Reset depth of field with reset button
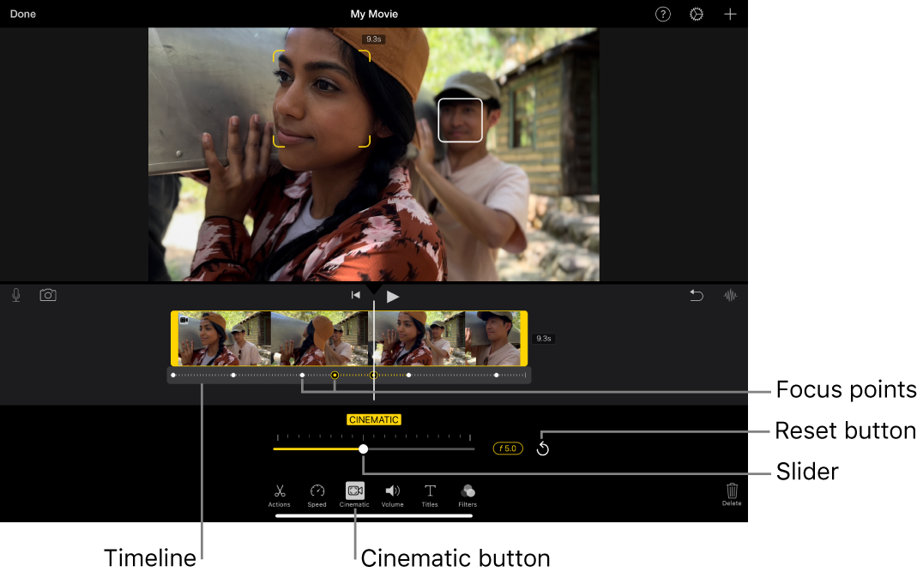 543,449
